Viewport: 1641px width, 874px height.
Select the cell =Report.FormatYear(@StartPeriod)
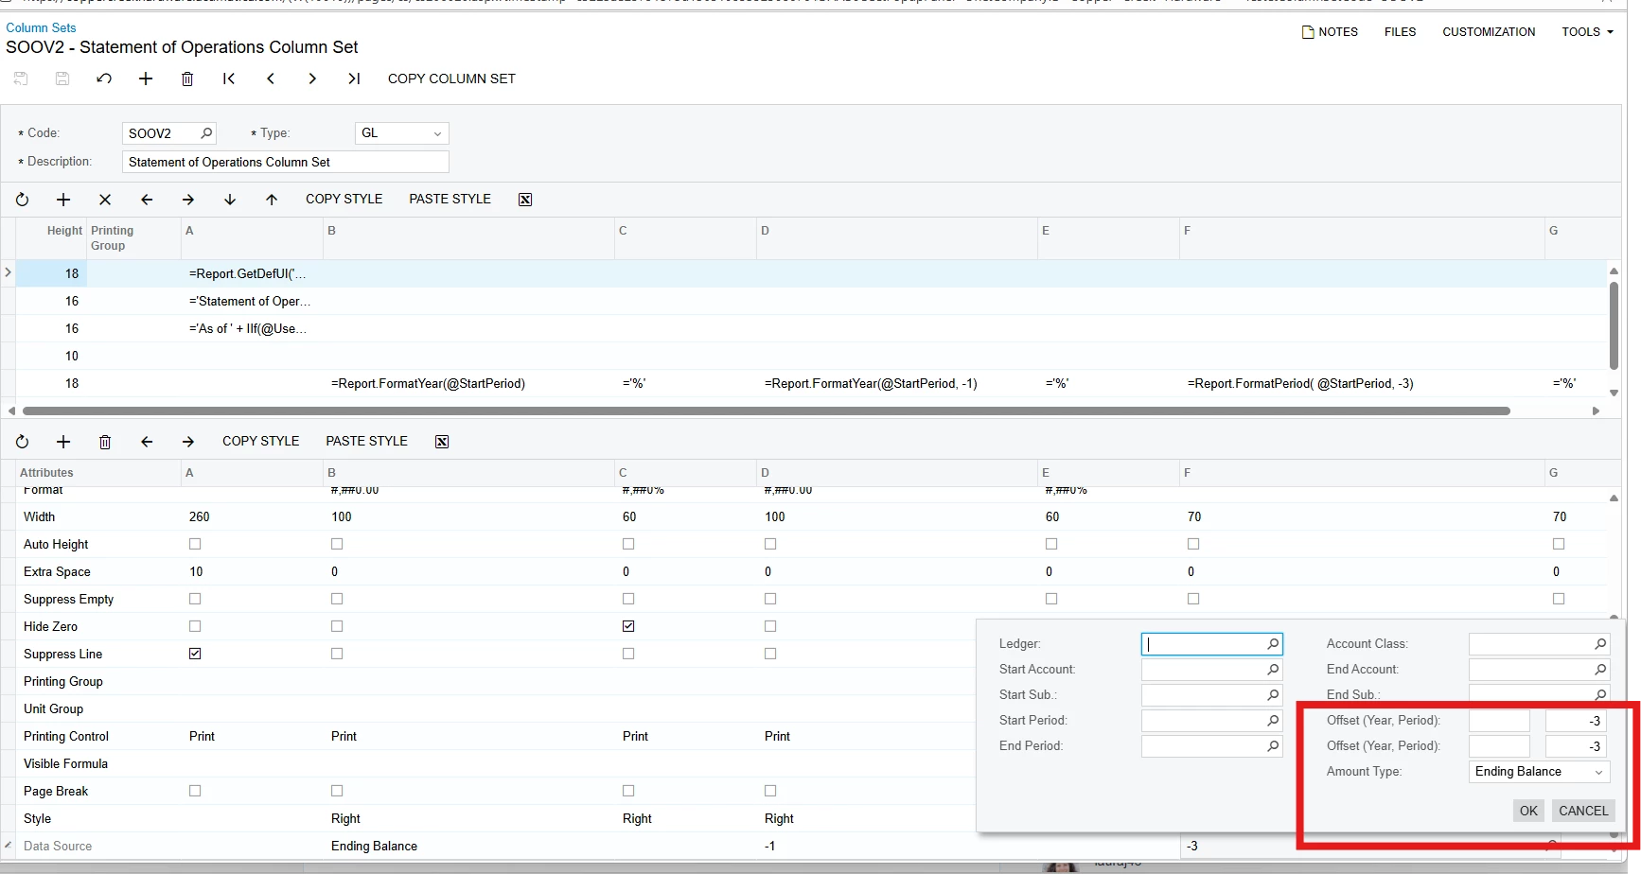tap(469, 384)
